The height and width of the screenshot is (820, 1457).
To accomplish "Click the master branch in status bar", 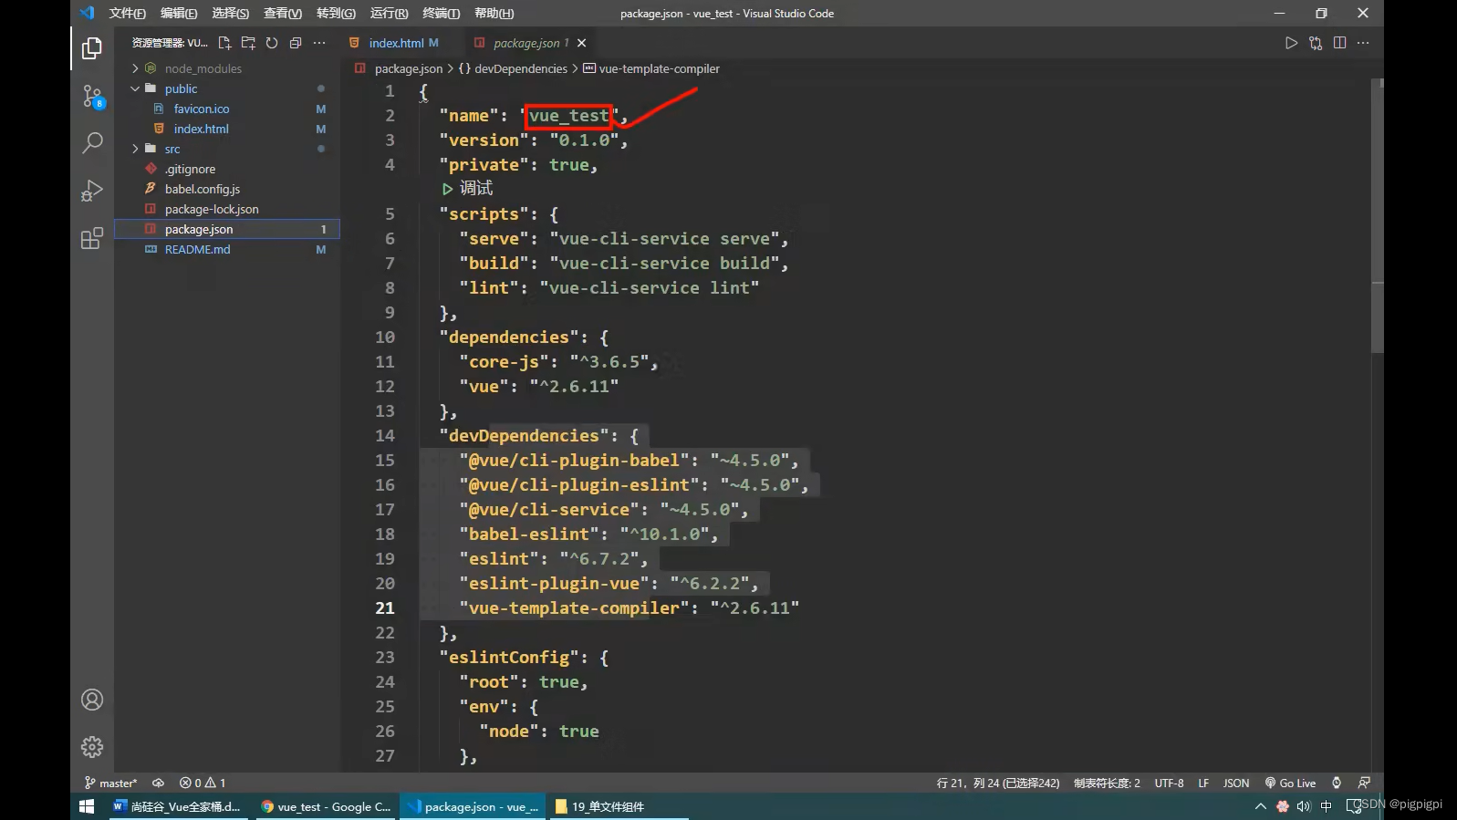I will (x=111, y=783).
